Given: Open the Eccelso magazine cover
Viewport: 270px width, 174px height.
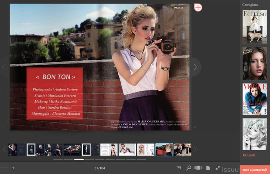Looking at the screenshot, I should 255,27.
